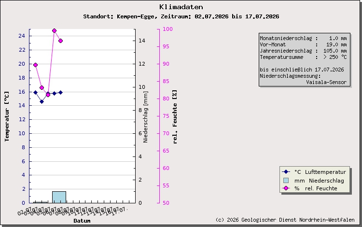Click the magenta circle rel. Feuchte legend marker
This screenshot has width=362, height=227.
(x=286, y=188)
